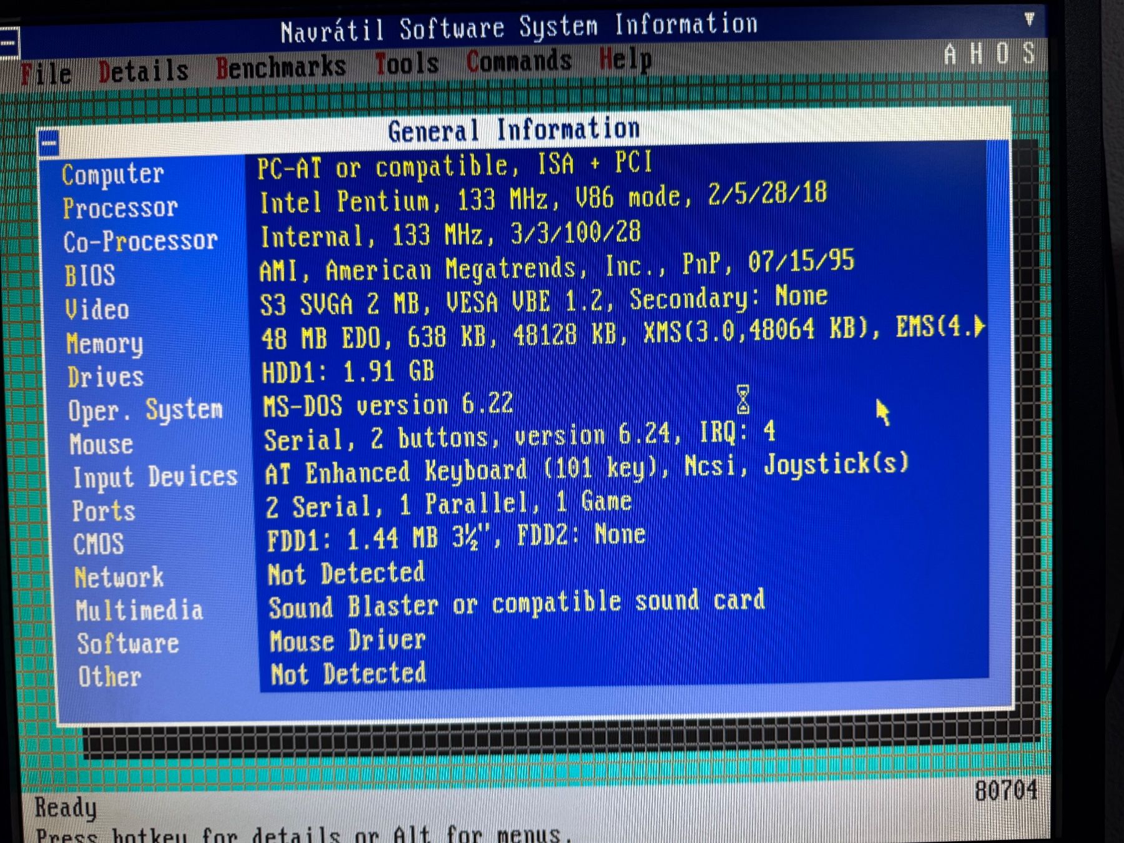Click the 'Not Detected' value beside Other
This screenshot has height=843, width=1124.
click(348, 674)
